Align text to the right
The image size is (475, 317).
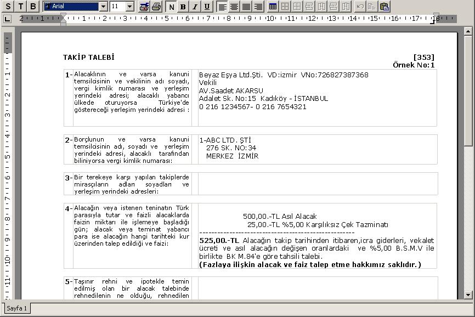pos(258,7)
